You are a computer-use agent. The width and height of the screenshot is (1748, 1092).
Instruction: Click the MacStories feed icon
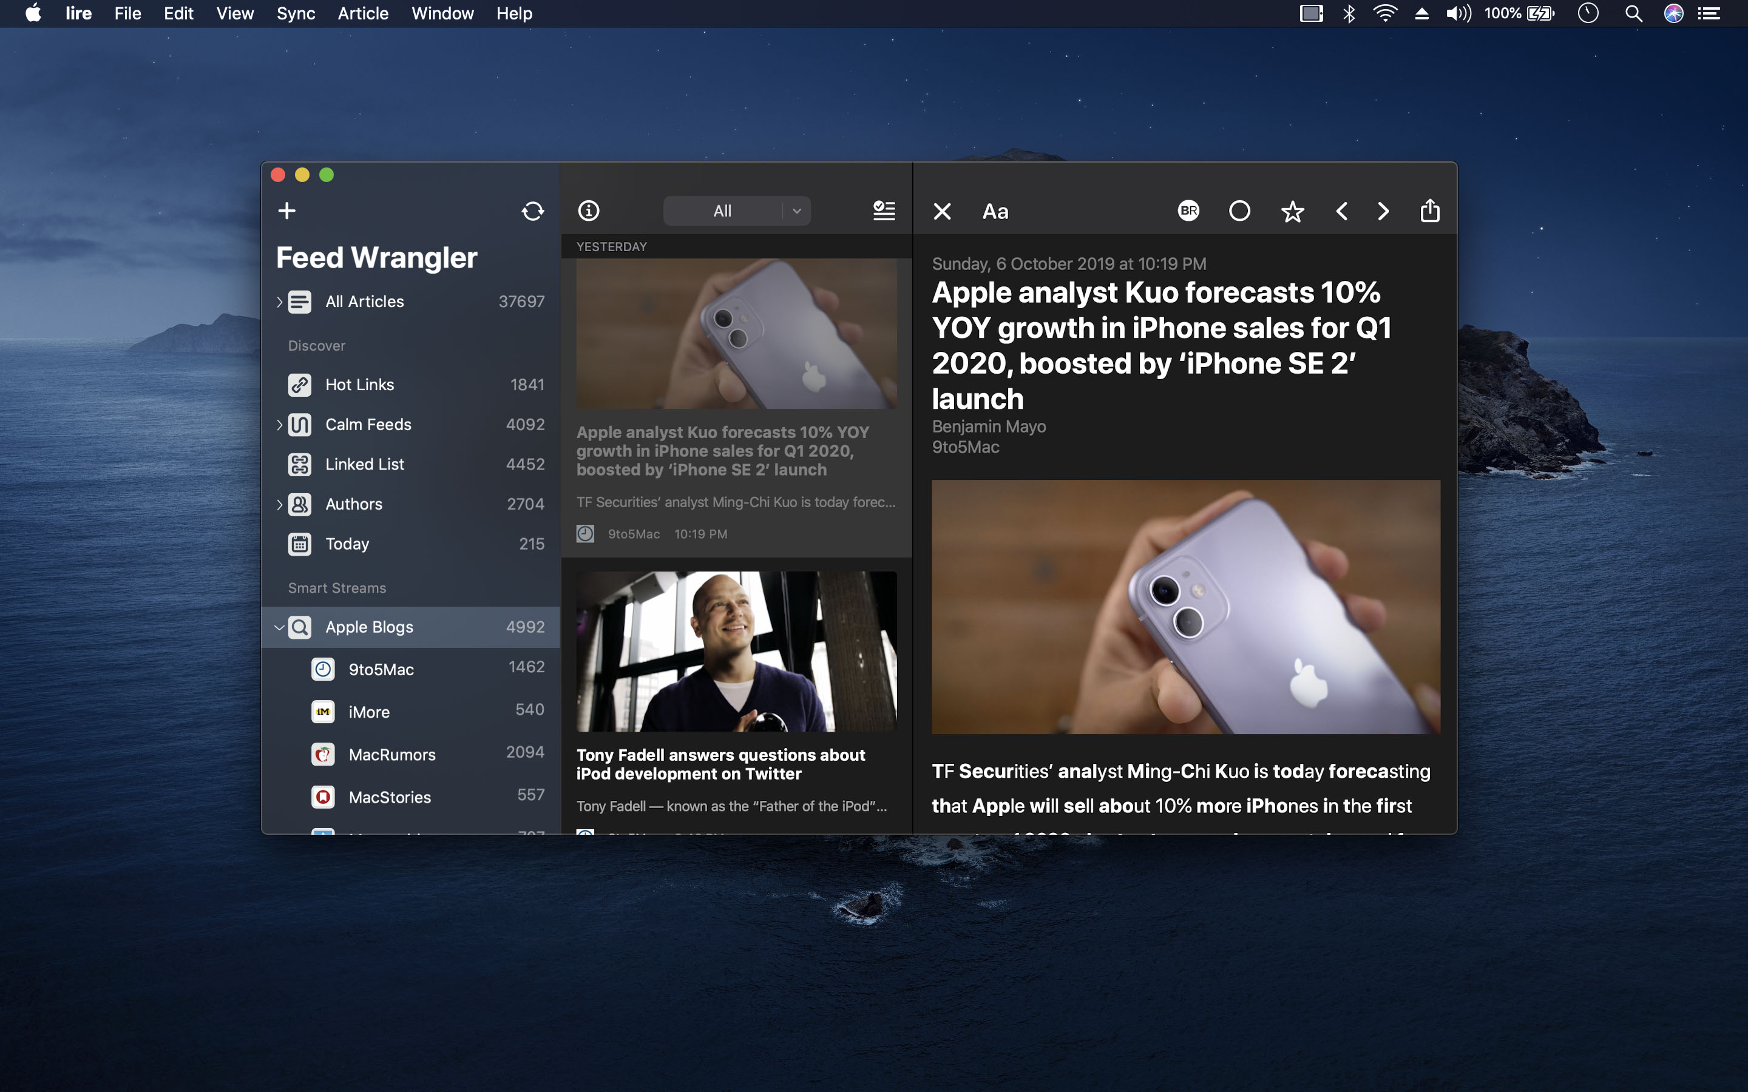pos(323,797)
